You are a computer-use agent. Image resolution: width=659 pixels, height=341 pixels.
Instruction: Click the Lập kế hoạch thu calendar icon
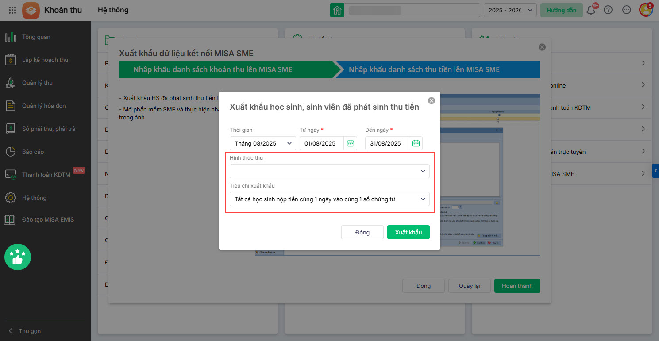(x=11, y=60)
